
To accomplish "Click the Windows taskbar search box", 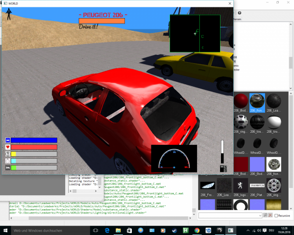I will click(50, 231).
